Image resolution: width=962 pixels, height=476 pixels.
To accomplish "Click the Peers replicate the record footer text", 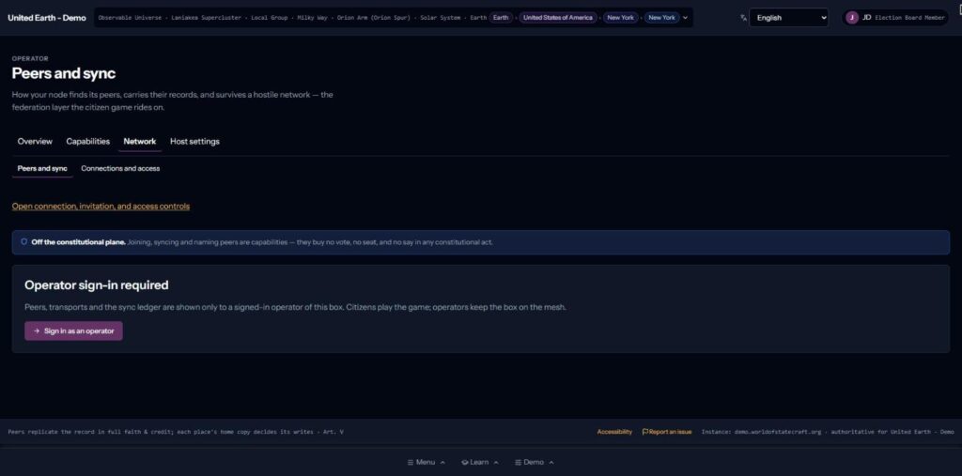I will 176,432.
